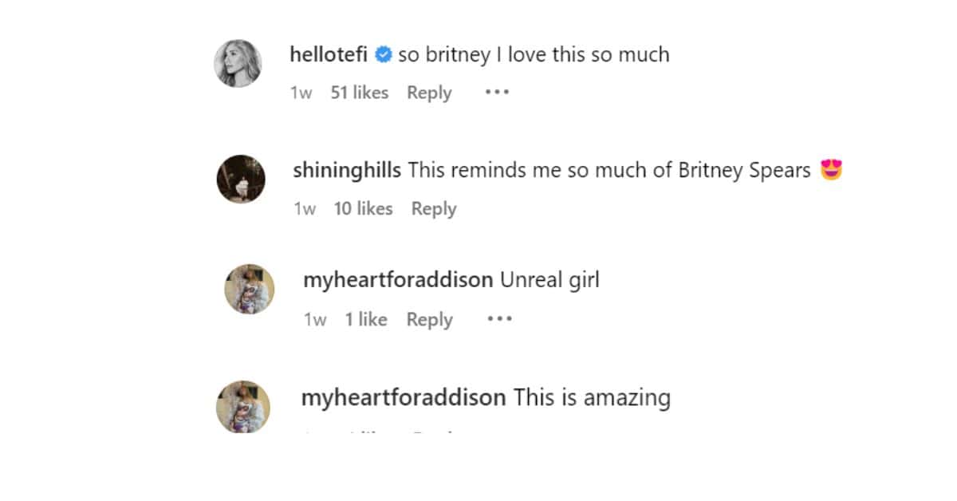Image resolution: width=957 pixels, height=501 pixels.
Task: Click shininghills' profile picture
Action: coord(241,179)
